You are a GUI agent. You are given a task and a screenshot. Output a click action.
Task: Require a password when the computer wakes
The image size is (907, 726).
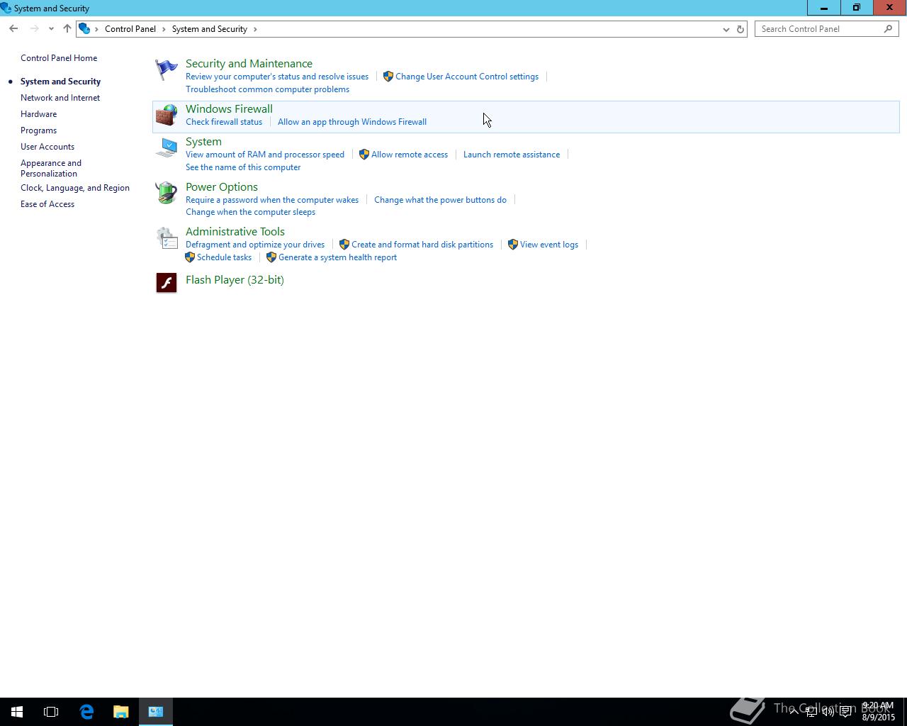click(272, 200)
